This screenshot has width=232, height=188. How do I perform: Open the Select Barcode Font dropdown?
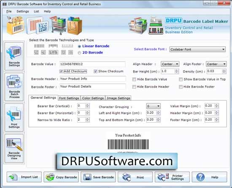(x=197, y=49)
